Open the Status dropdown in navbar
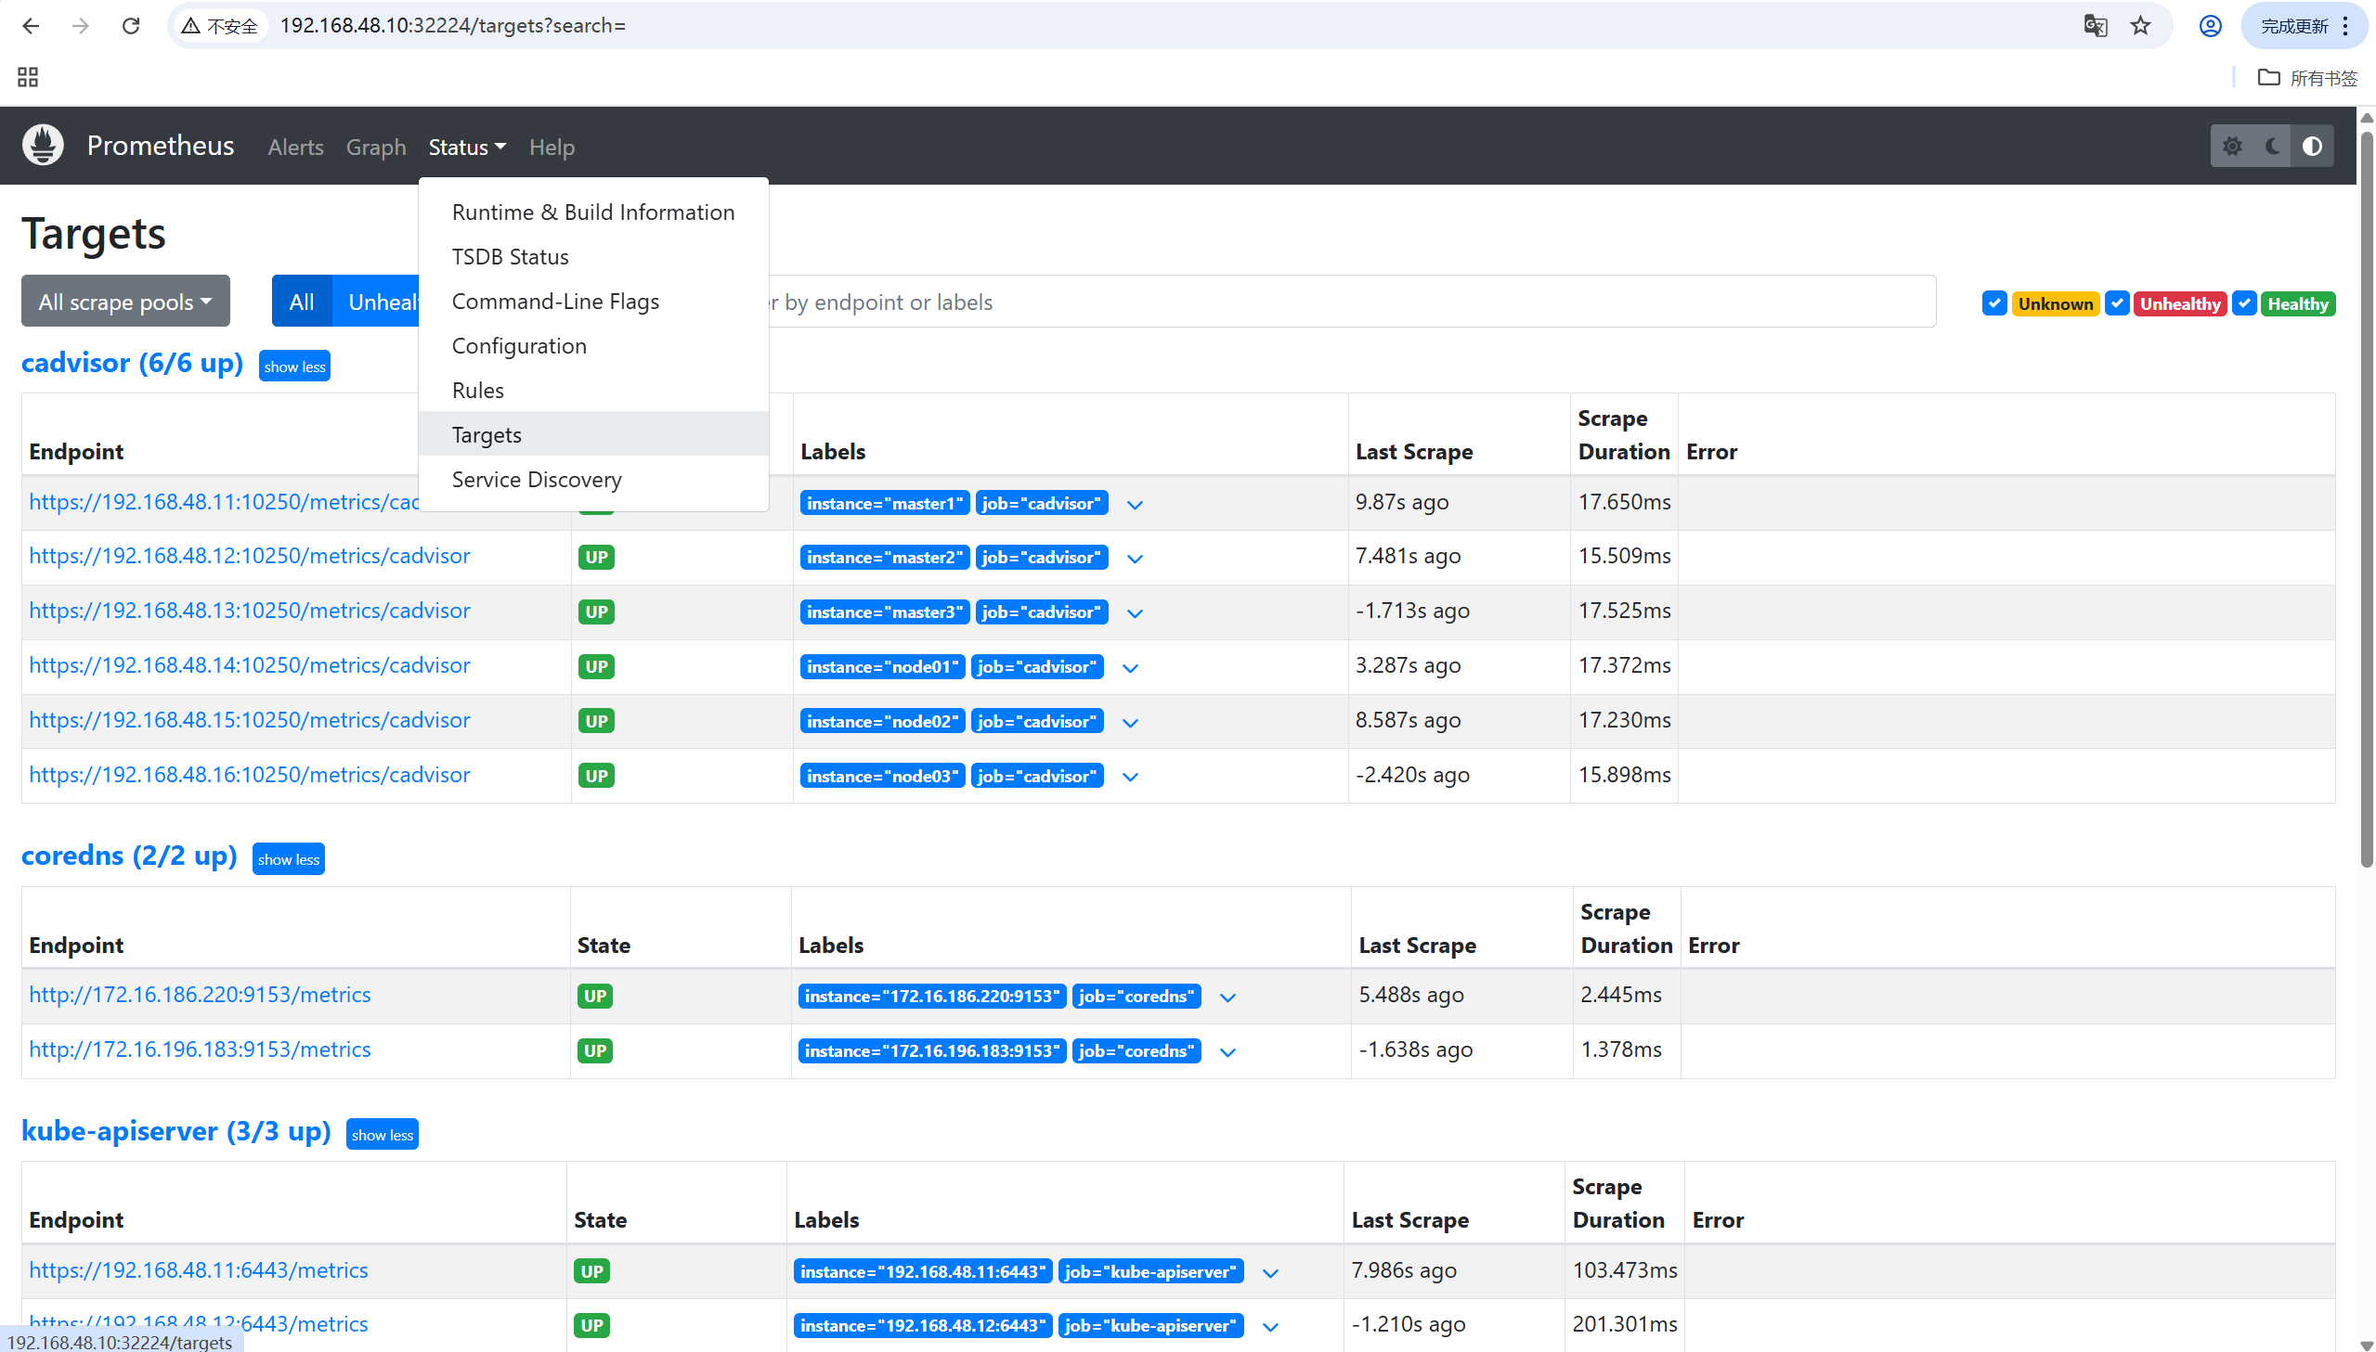This screenshot has height=1352, width=2376. 467,147
